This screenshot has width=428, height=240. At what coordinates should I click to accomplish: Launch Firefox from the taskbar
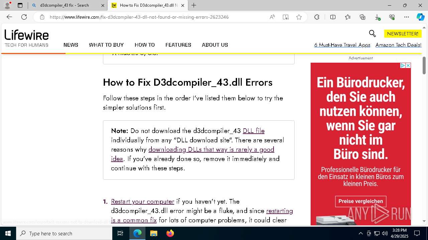point(170,233)
